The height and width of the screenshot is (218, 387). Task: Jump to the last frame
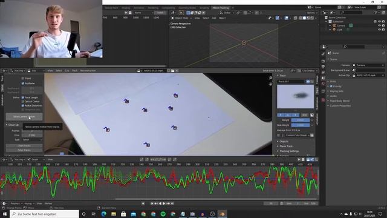tap(172, 203)
